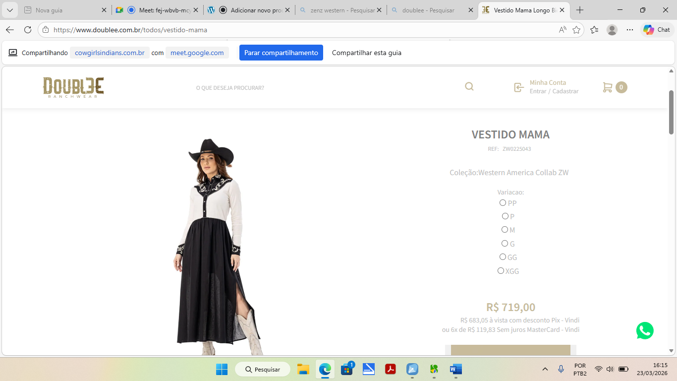677x381 pixels.
Task: Select size XGG radio button
Action: pos(501,270)
